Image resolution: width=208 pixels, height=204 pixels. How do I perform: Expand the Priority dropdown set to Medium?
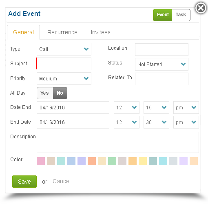(64, 78)
